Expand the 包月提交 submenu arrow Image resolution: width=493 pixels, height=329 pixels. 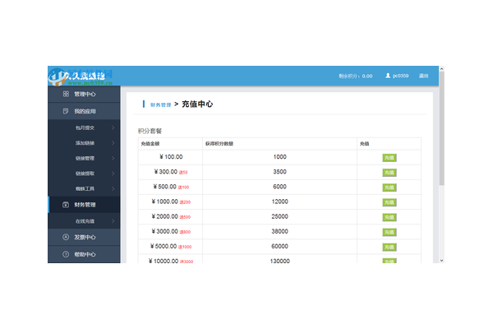tap(113, 127)
